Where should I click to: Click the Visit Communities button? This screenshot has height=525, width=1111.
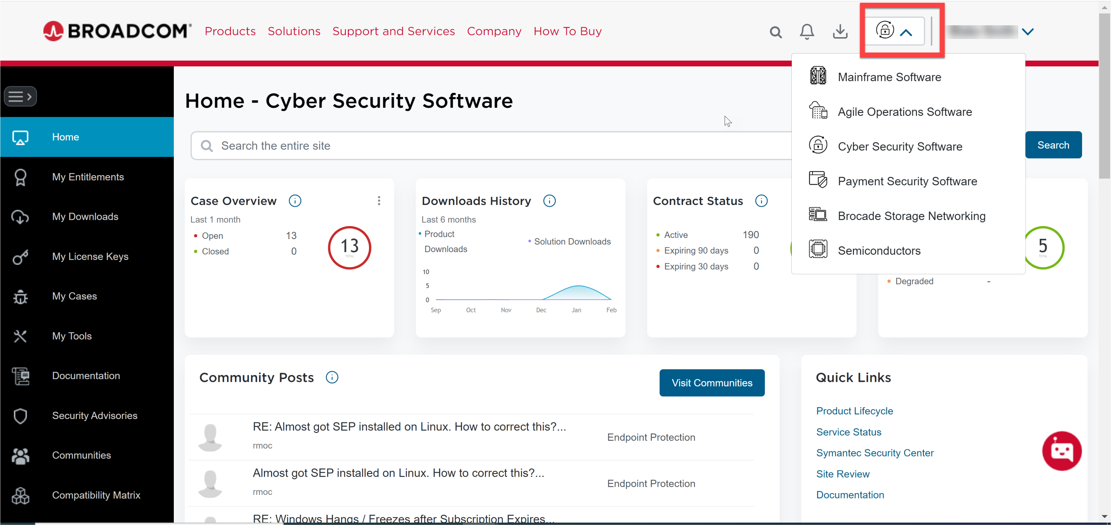point(711,383)
